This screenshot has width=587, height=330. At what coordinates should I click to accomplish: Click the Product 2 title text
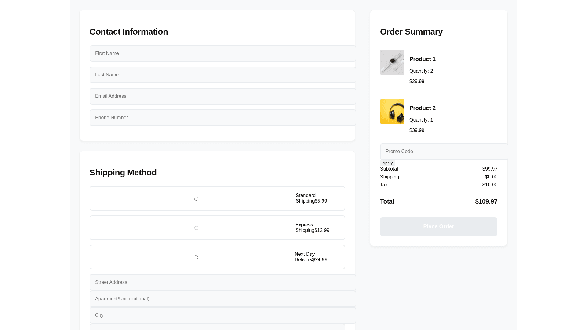pyautogui.click(x=422, y=108)
